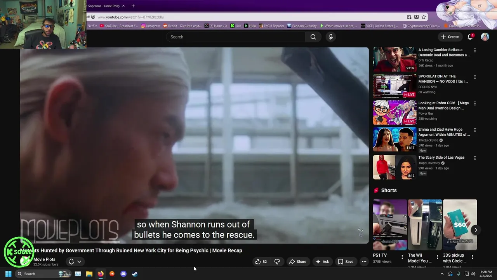
Task: Open SPORULATION AT THE MANSION live thumbnail
Action: point(394,86)
